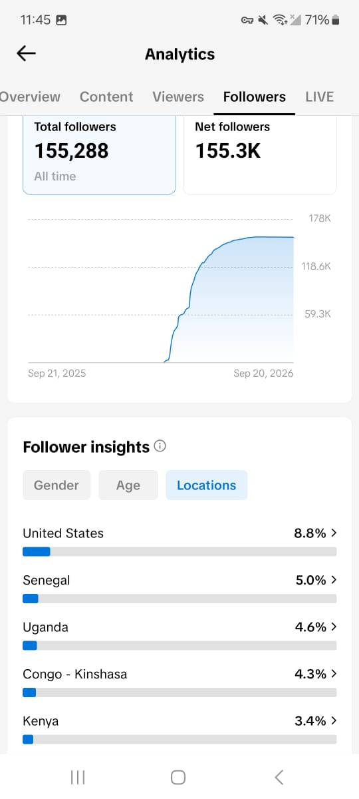This screenshot has width=359, height=799.
Task: Tap the back arrow icon
Action: (26, 54)
